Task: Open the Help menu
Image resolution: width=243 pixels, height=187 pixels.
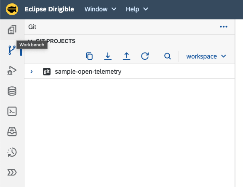Action: click(137, 9)
